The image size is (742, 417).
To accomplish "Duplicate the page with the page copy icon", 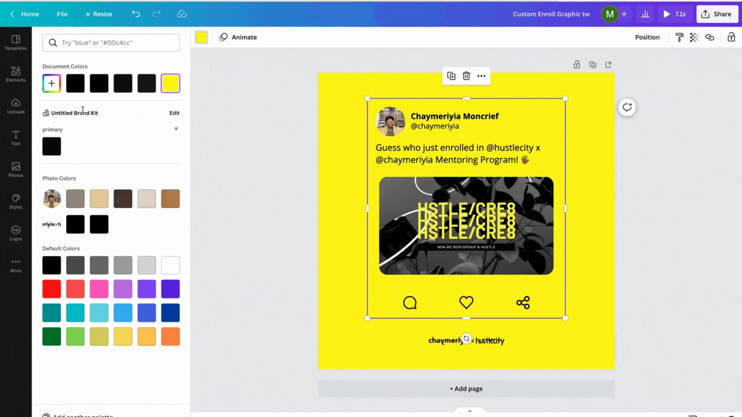I will click(593, 65).
